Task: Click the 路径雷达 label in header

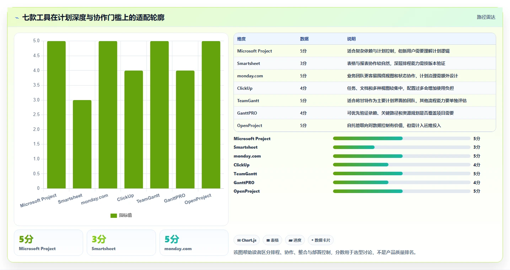Action: click(486, 17)
